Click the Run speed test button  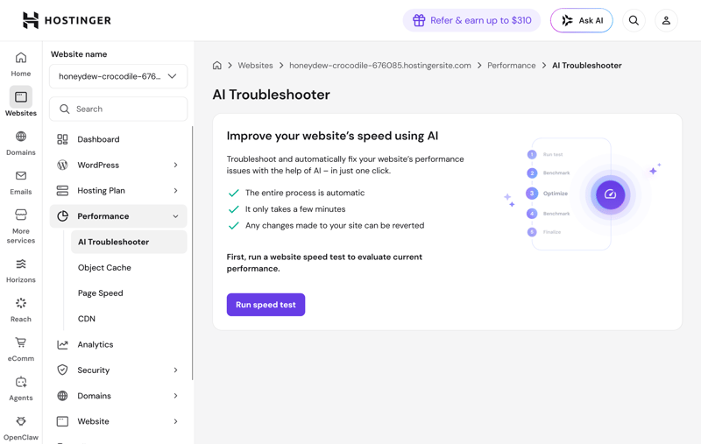pos(266,305)
